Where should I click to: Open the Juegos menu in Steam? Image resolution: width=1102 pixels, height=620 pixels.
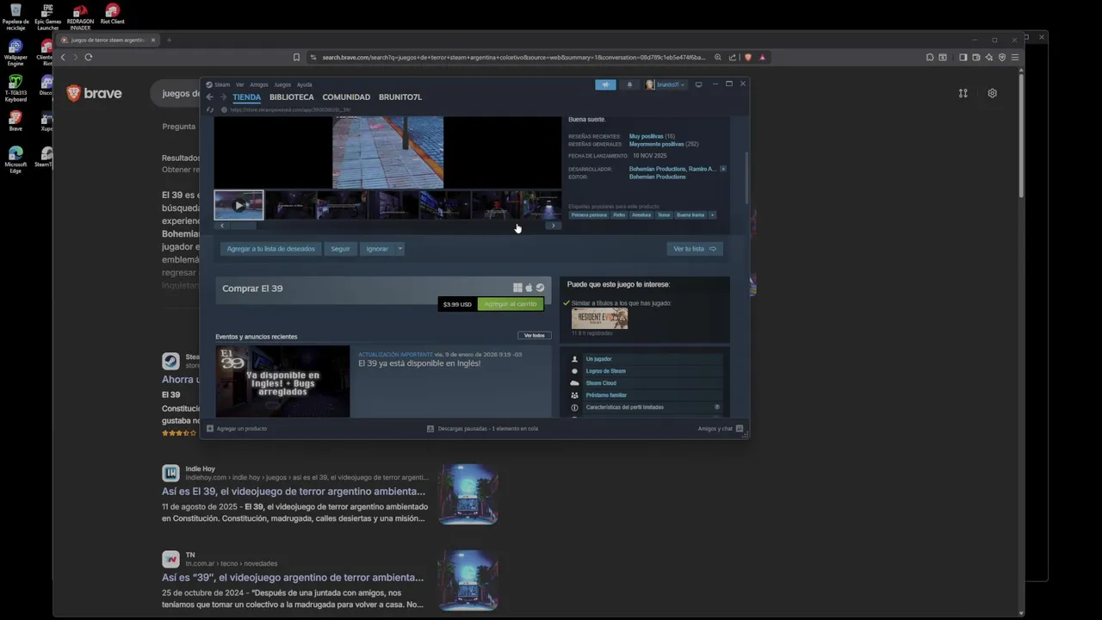282,84
